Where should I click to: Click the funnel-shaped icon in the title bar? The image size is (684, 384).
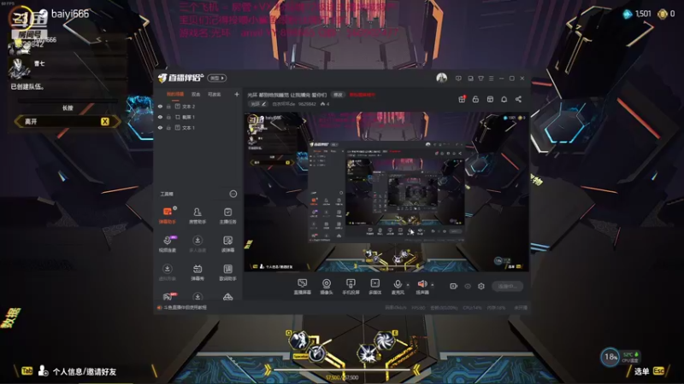[x=481, y=79]
